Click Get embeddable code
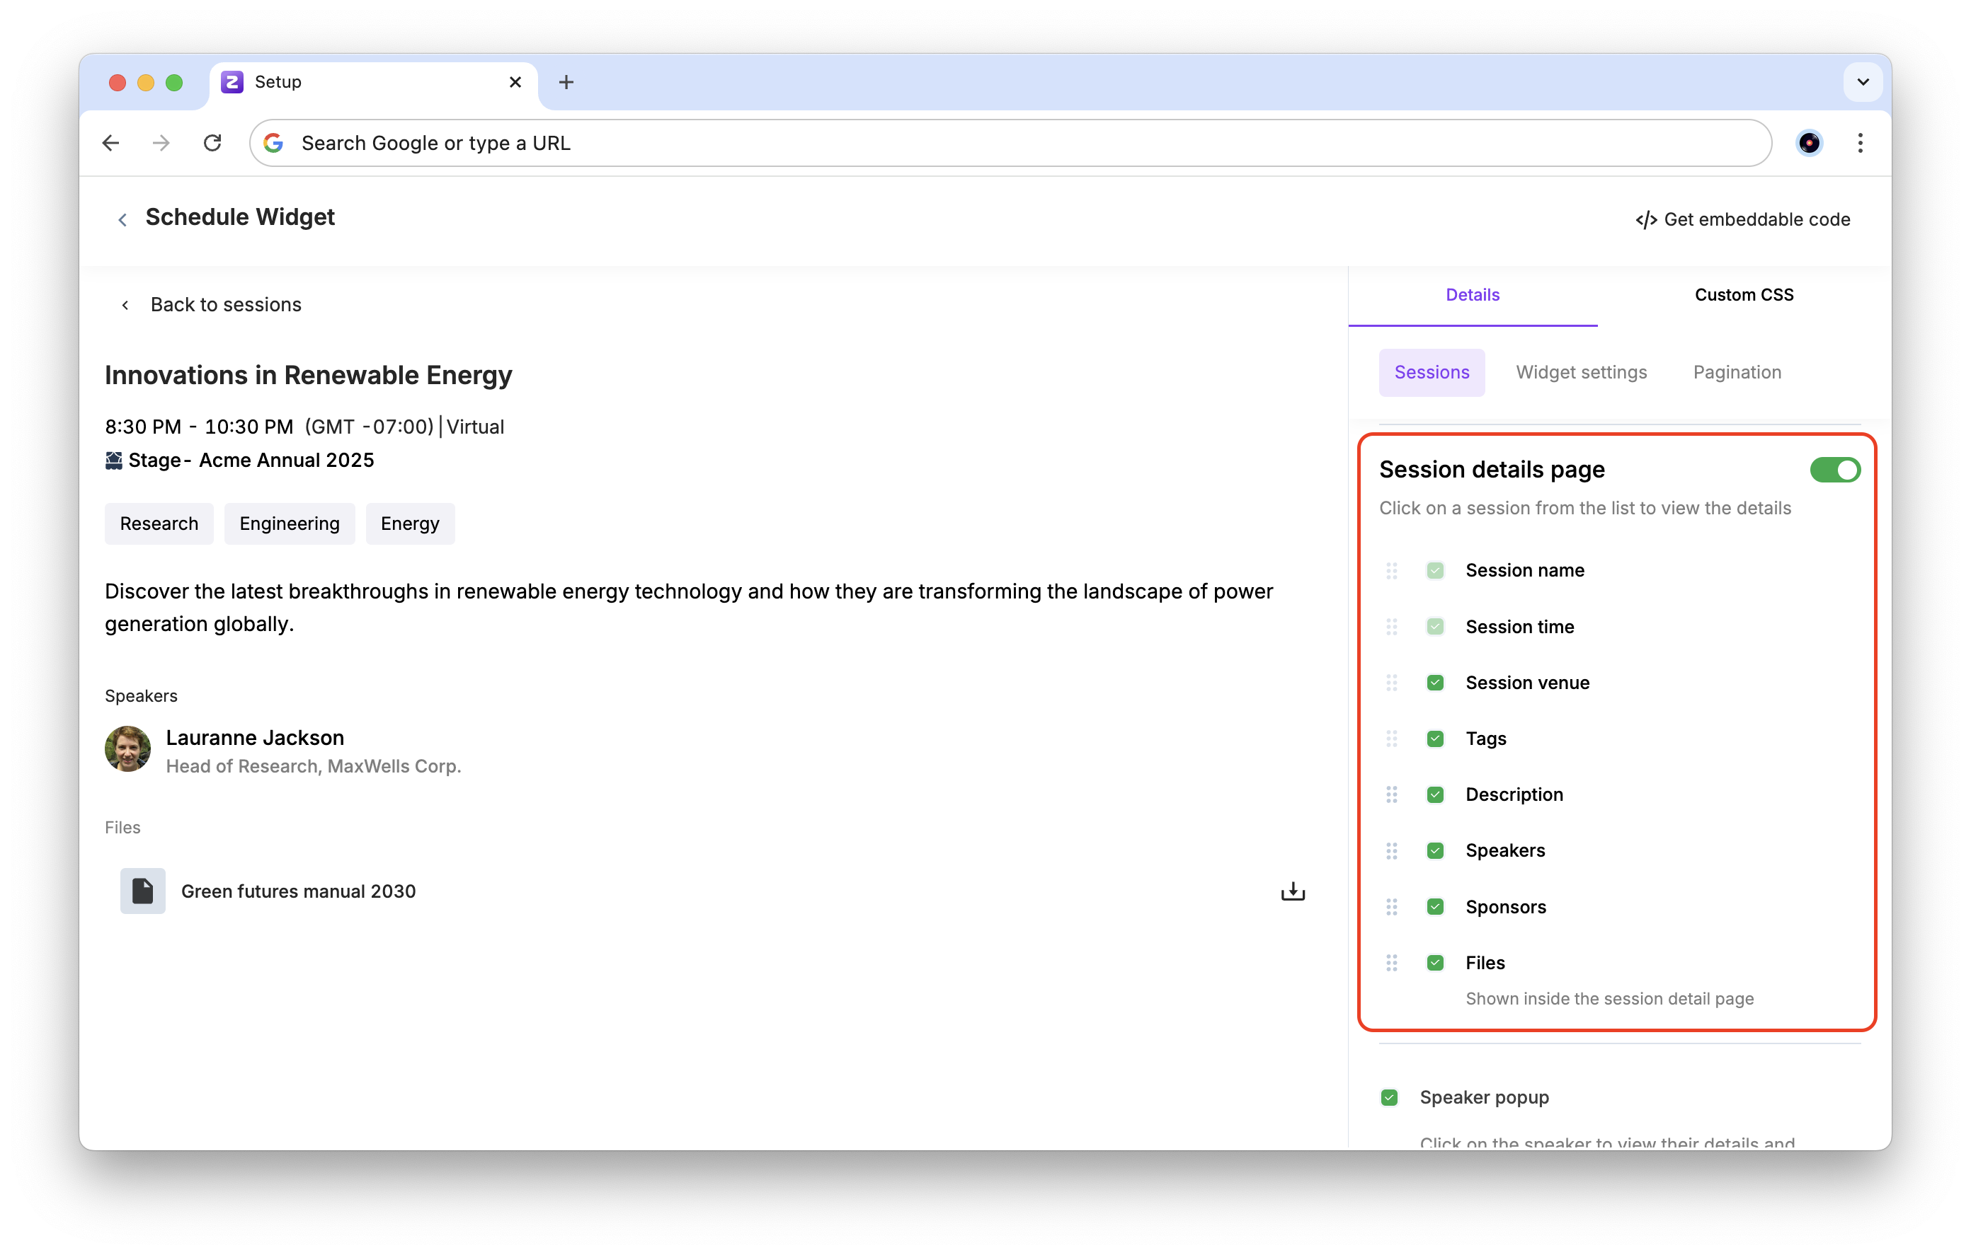This screenshot has height=1255, width=1971. [1742, 219]
